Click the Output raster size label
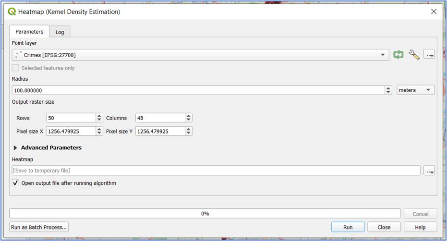Image resolution: width=447 pixels, height=242 pixels. [33, 102]
